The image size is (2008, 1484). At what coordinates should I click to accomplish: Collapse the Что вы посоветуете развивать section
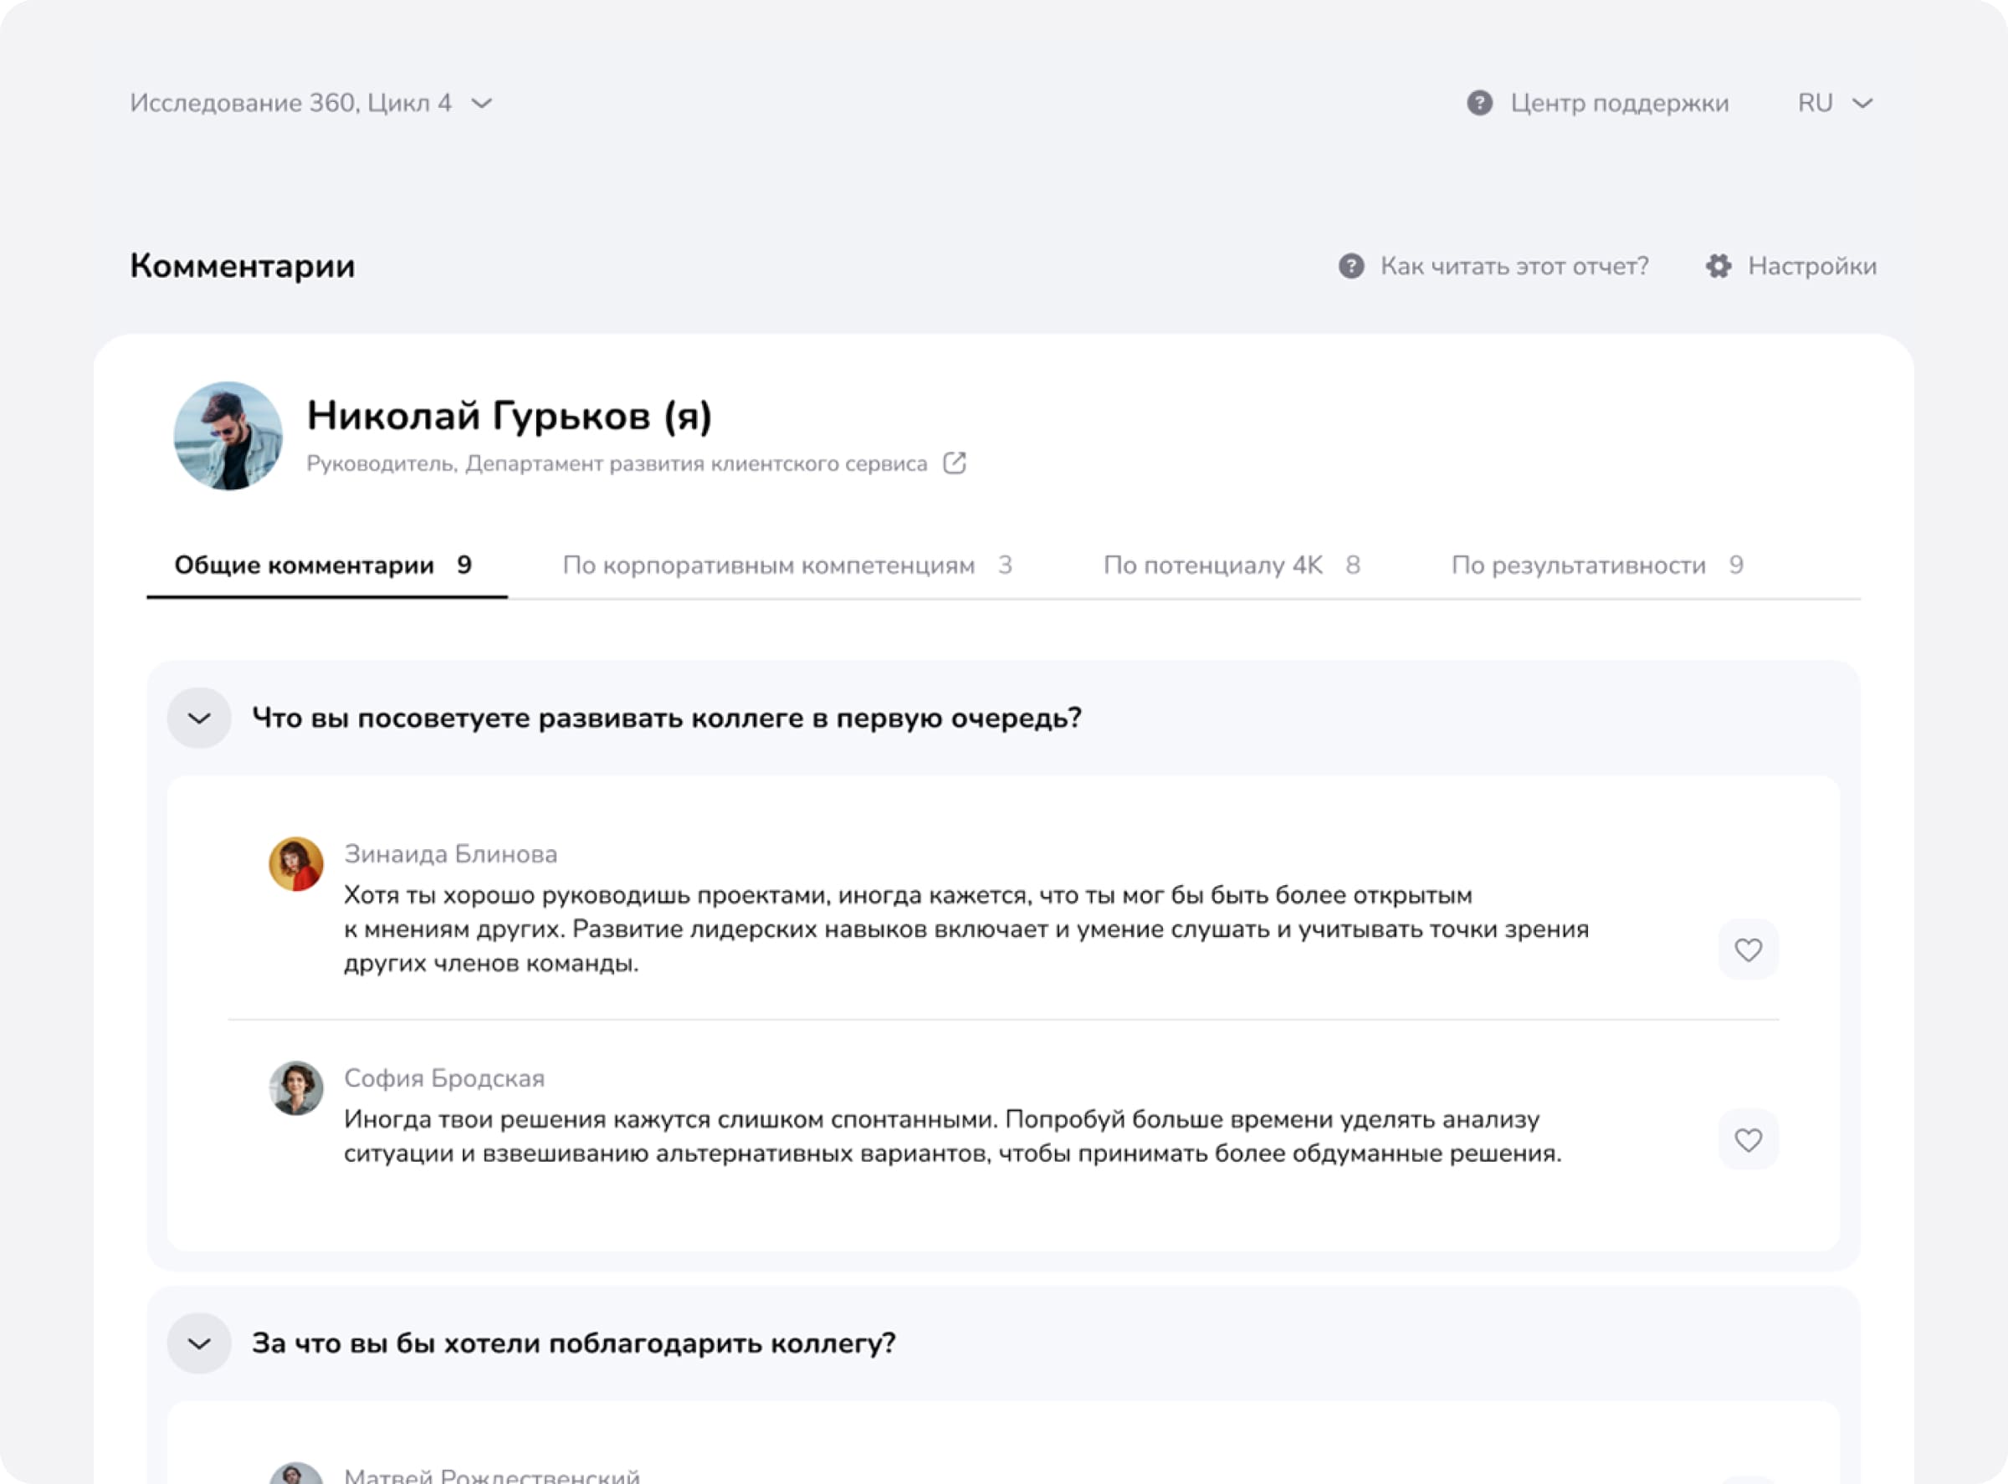199,718
